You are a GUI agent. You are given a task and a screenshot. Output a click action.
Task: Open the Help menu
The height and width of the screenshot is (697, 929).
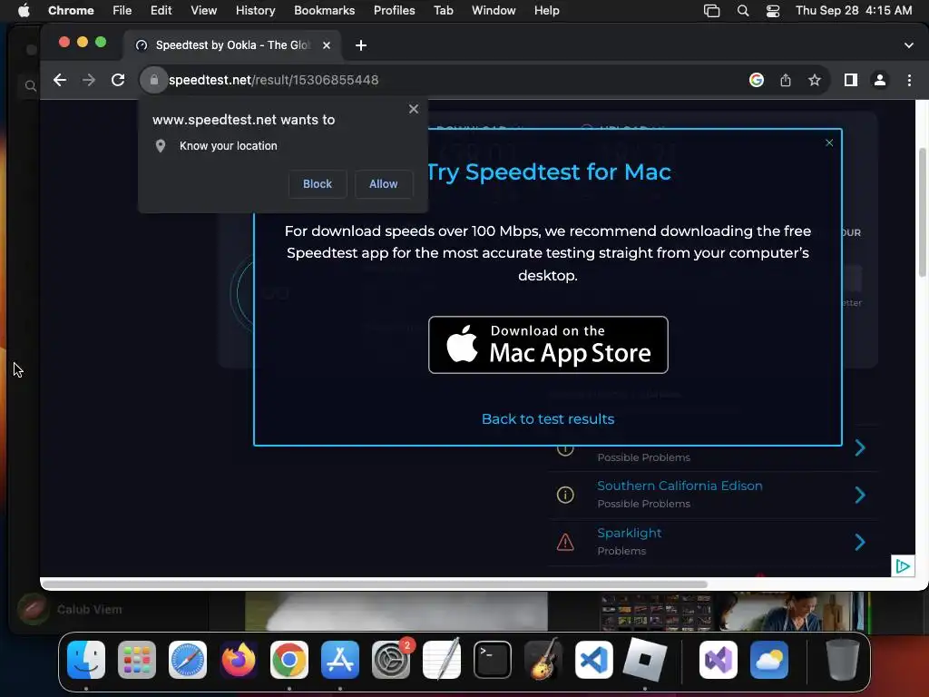[x=546, y=11]
